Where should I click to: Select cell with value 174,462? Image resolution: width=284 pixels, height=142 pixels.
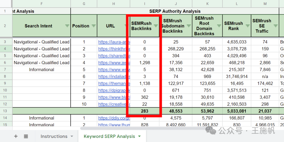tap(265, 84)
